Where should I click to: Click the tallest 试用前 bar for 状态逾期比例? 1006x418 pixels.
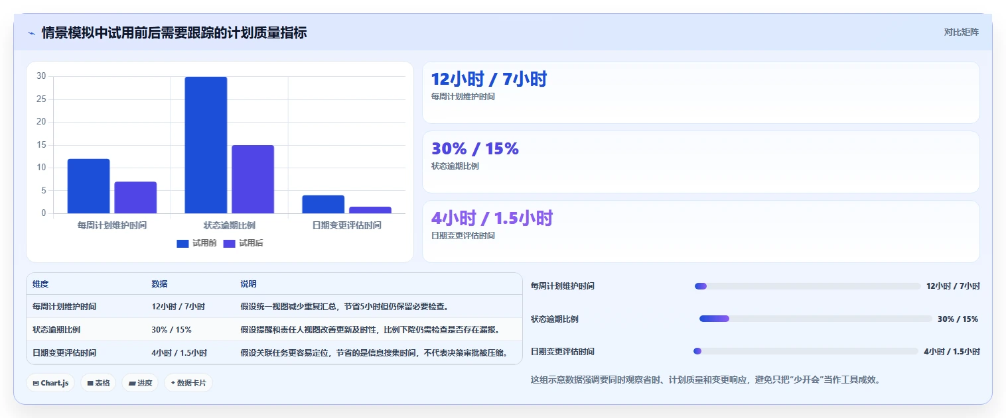206,145
